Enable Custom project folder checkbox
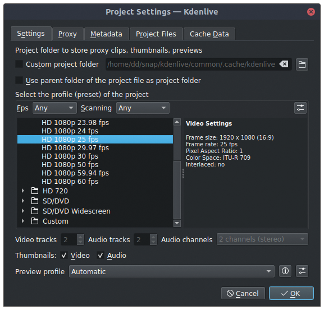 (x=19, y=64)
